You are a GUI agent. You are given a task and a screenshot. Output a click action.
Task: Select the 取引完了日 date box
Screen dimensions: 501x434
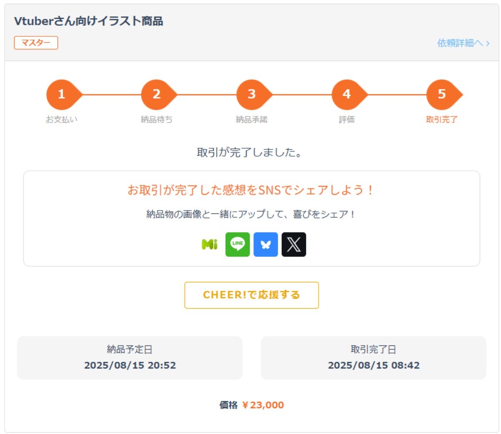[x=374, y=358]
